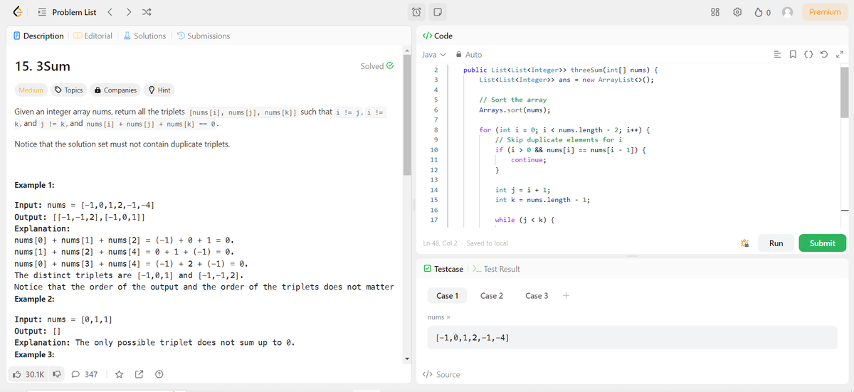The height and width of the screenshot is (392, 854).
Task: Go to the previous problem arrow
Action: tap(110, 12)
